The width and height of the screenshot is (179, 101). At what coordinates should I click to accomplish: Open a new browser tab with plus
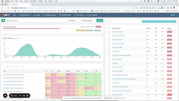click(x=33, y=4)
